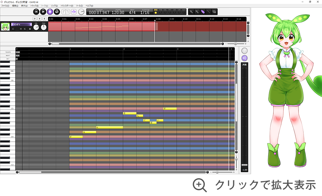The height and width of the screenshot is (196, 322).
Task: Select the yellow note も
Action: 89,132
